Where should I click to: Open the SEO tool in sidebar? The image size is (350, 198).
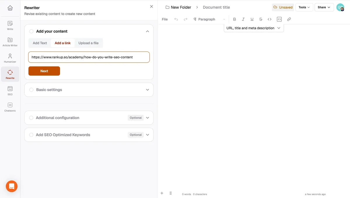tap(10, 91)
